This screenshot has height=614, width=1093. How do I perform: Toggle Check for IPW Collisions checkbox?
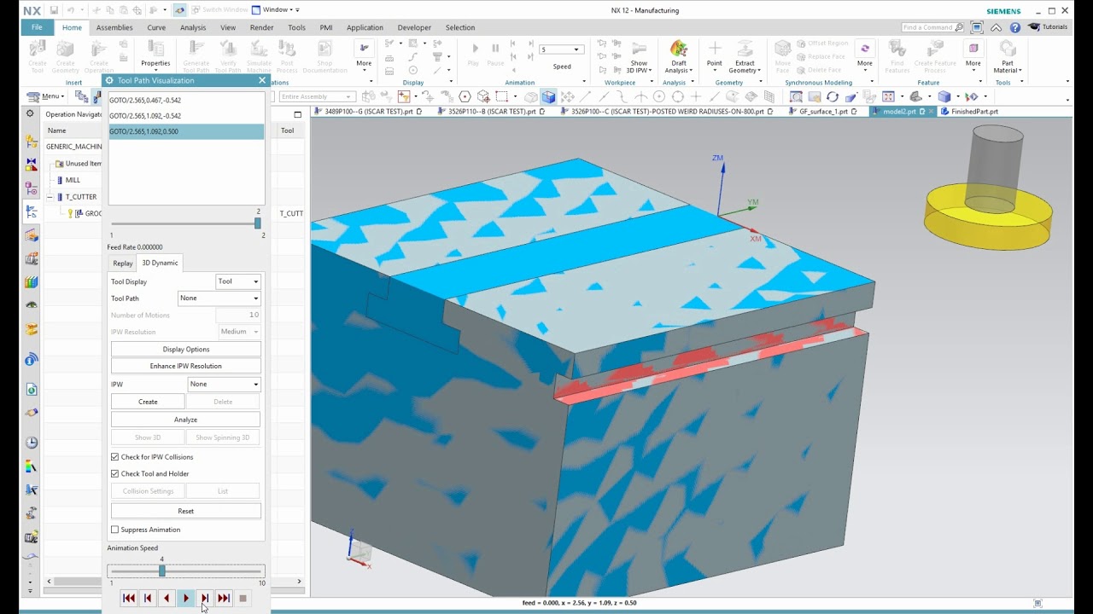tap(115, 457)
